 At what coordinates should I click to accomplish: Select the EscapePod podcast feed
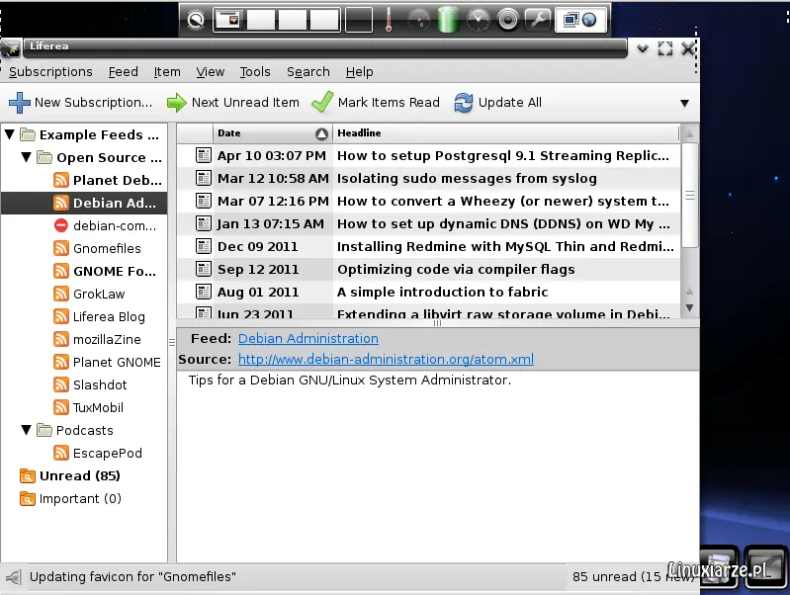tap(98, 453)
